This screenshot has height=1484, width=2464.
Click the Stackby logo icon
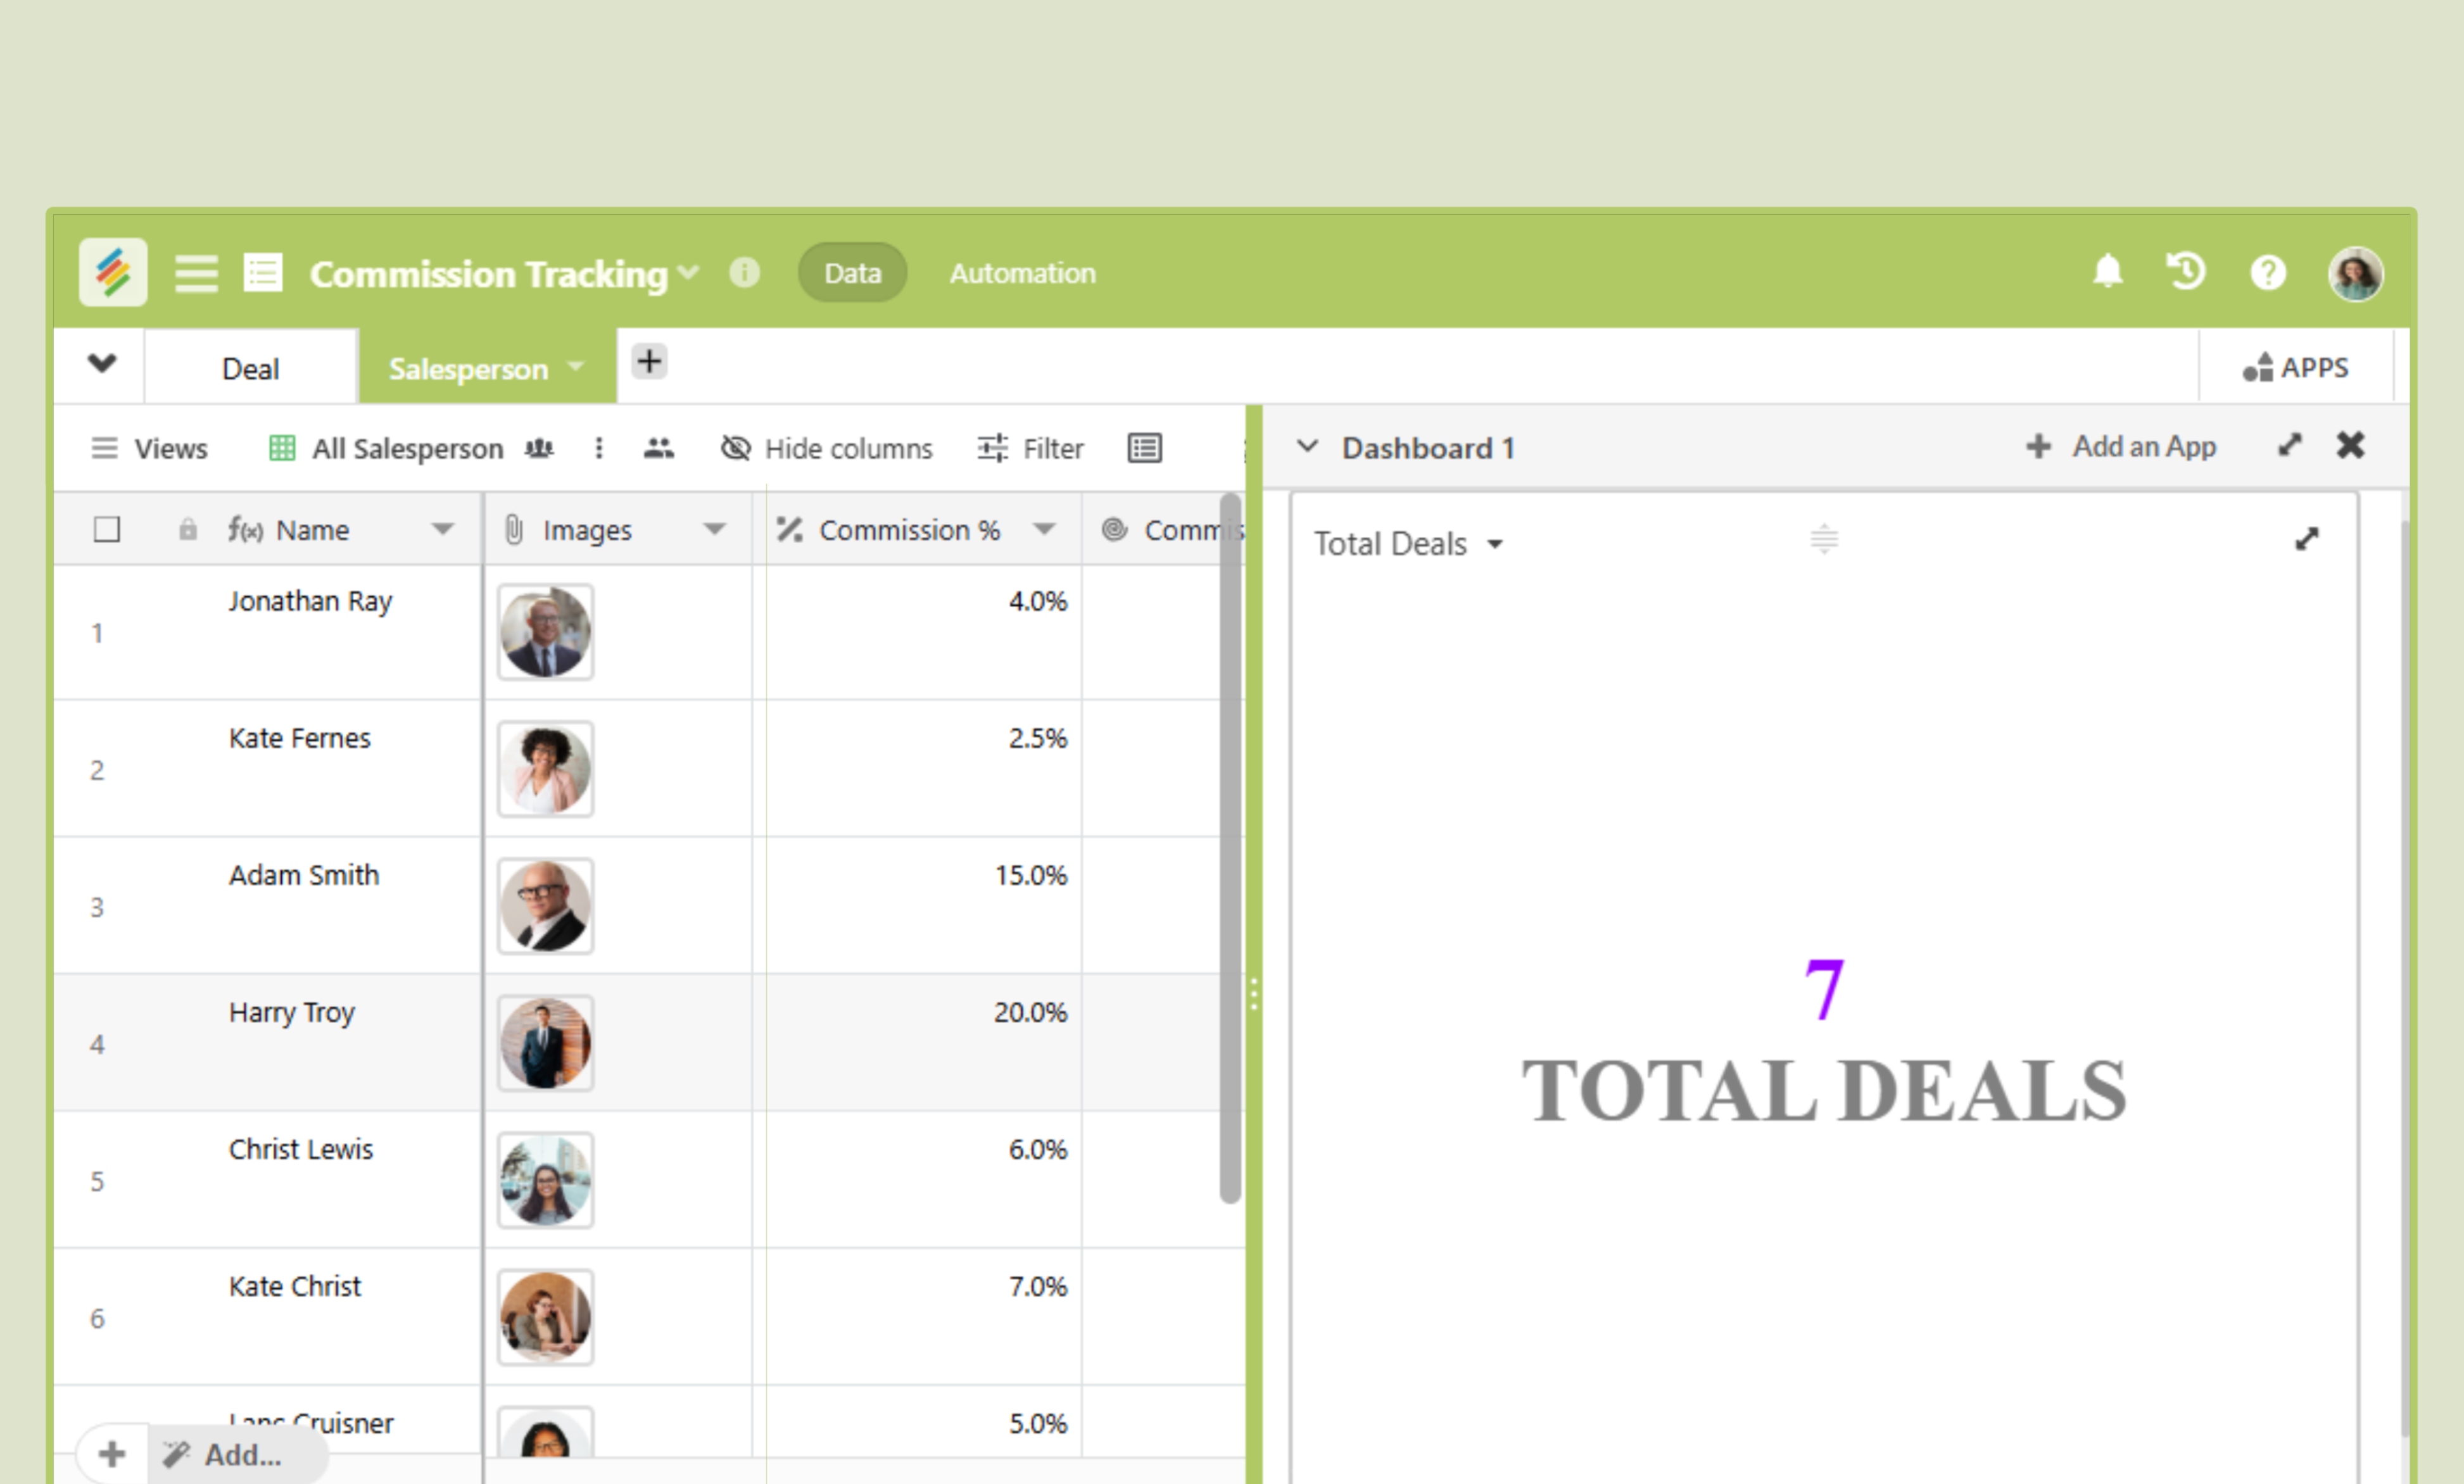[112, 272]
